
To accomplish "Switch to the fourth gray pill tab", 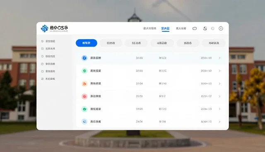I will pyautogui.click(x=162, y=43).
